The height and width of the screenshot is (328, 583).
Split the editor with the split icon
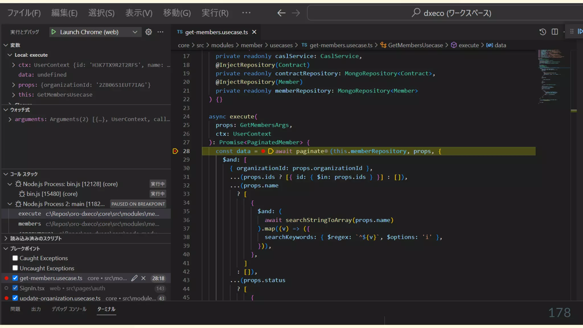(555, 32)
